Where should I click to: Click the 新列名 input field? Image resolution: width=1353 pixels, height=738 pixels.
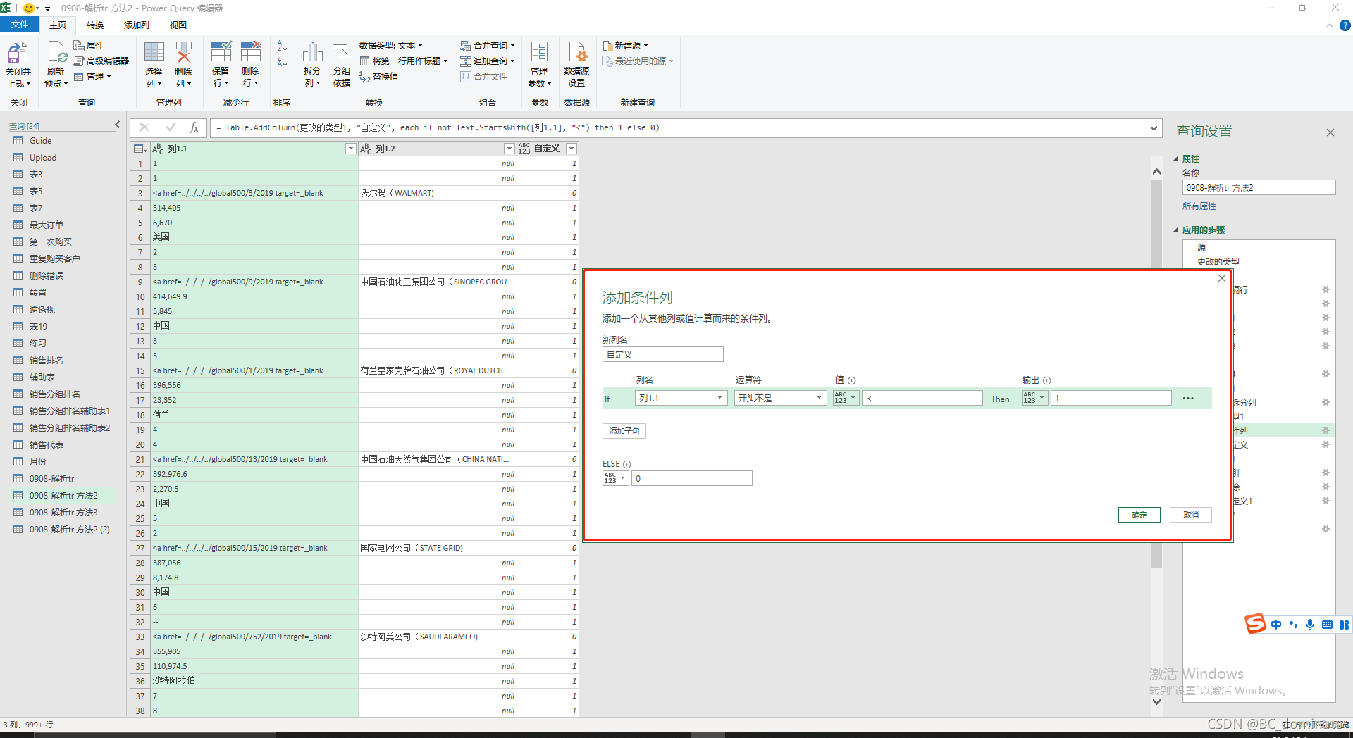pyautogui.click(x=663, y=354)
